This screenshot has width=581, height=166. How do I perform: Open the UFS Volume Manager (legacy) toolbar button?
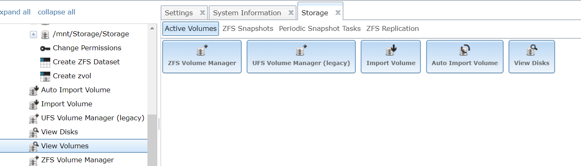(x=301, y=57)
